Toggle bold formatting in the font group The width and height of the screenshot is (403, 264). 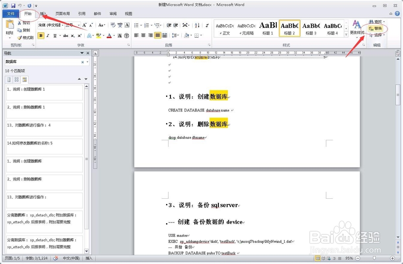[40, 35]
